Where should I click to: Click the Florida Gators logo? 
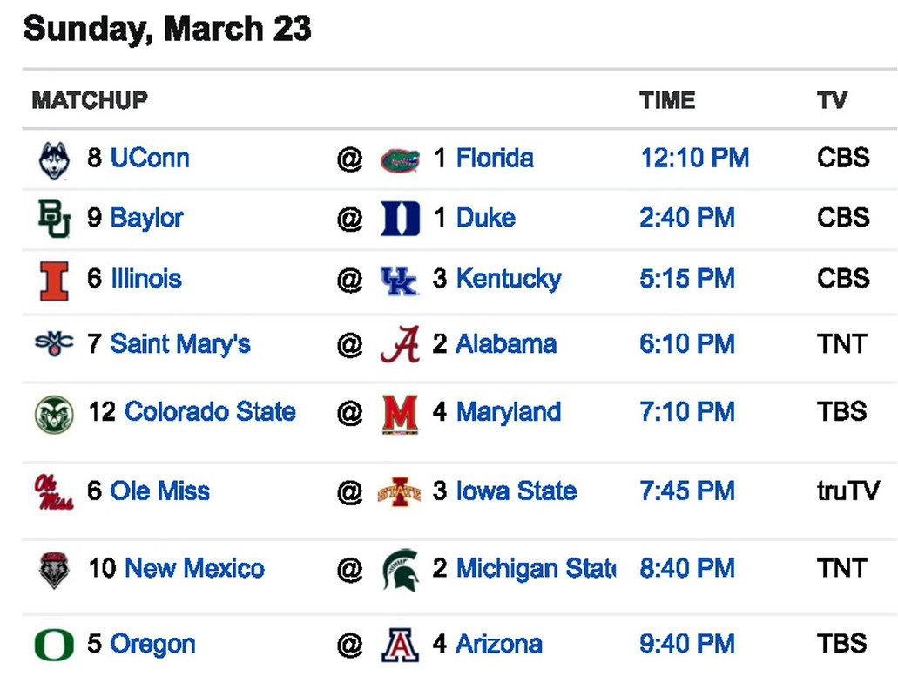tap(400, 159)
